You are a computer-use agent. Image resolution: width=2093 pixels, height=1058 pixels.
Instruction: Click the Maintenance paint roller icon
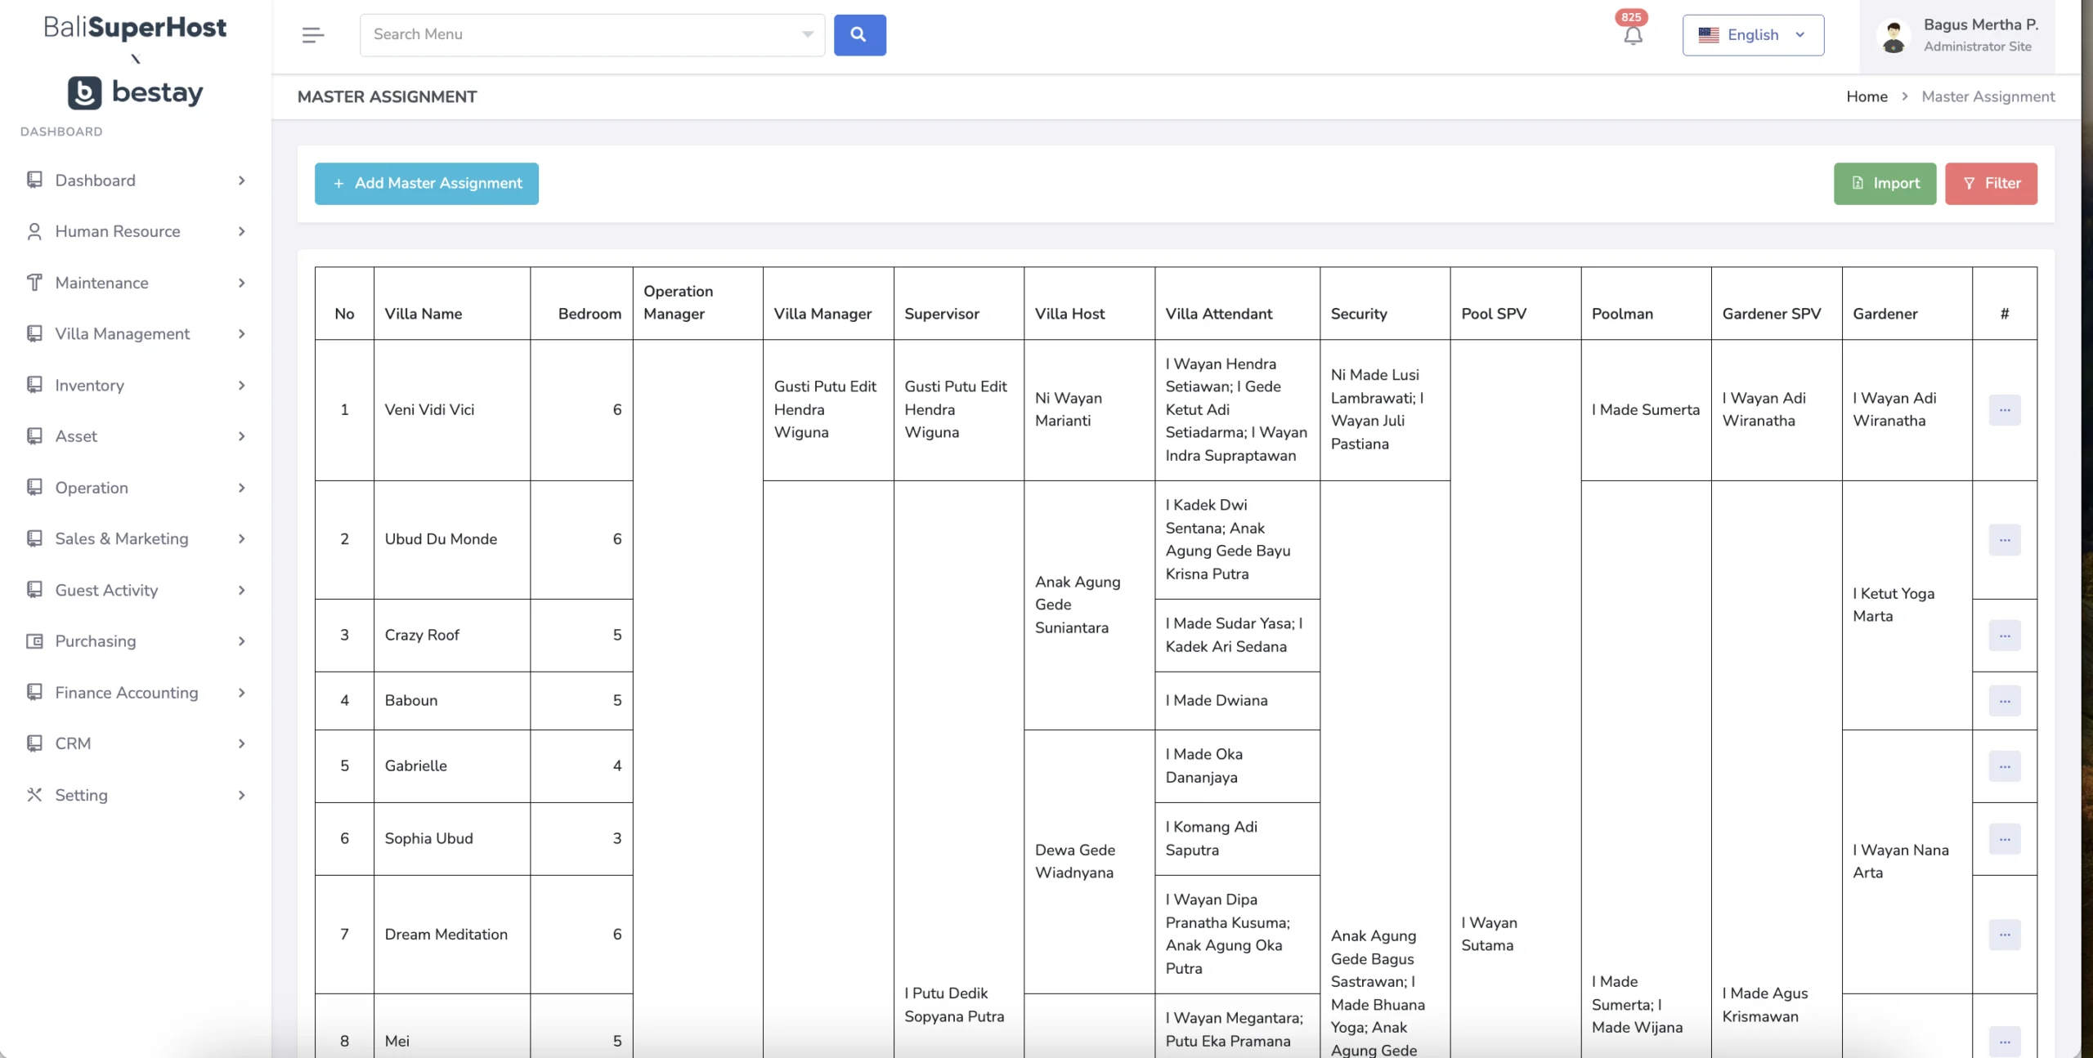(x=34, y=283)
